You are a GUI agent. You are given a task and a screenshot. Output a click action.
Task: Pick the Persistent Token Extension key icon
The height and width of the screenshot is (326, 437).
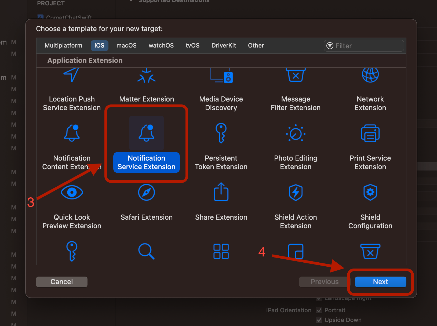[x=221, y=133]
